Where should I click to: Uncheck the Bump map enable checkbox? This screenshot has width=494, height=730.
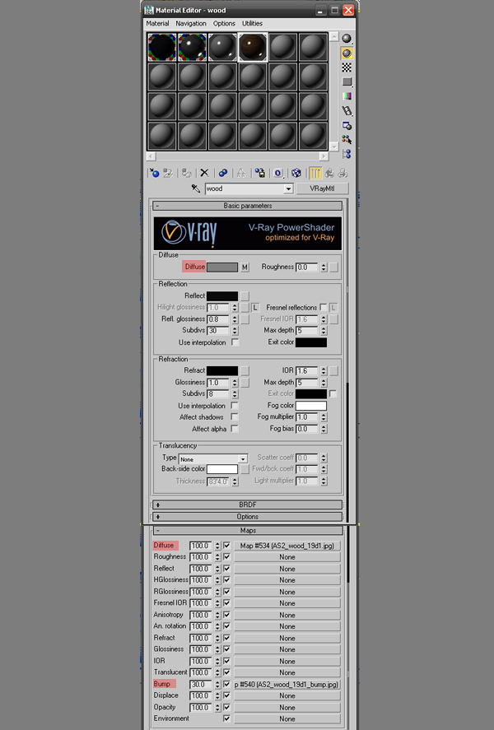coord(226,684)
